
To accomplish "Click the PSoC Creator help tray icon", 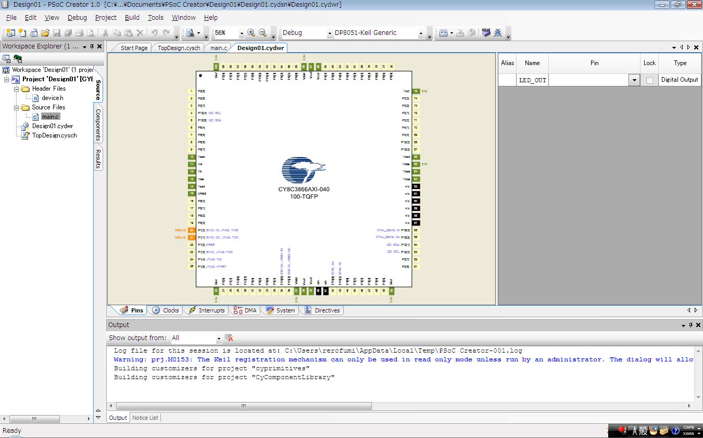I will [675, 431].
